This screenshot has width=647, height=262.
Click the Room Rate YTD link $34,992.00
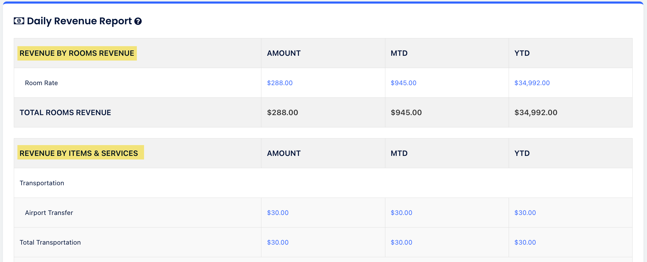point(532,83)
